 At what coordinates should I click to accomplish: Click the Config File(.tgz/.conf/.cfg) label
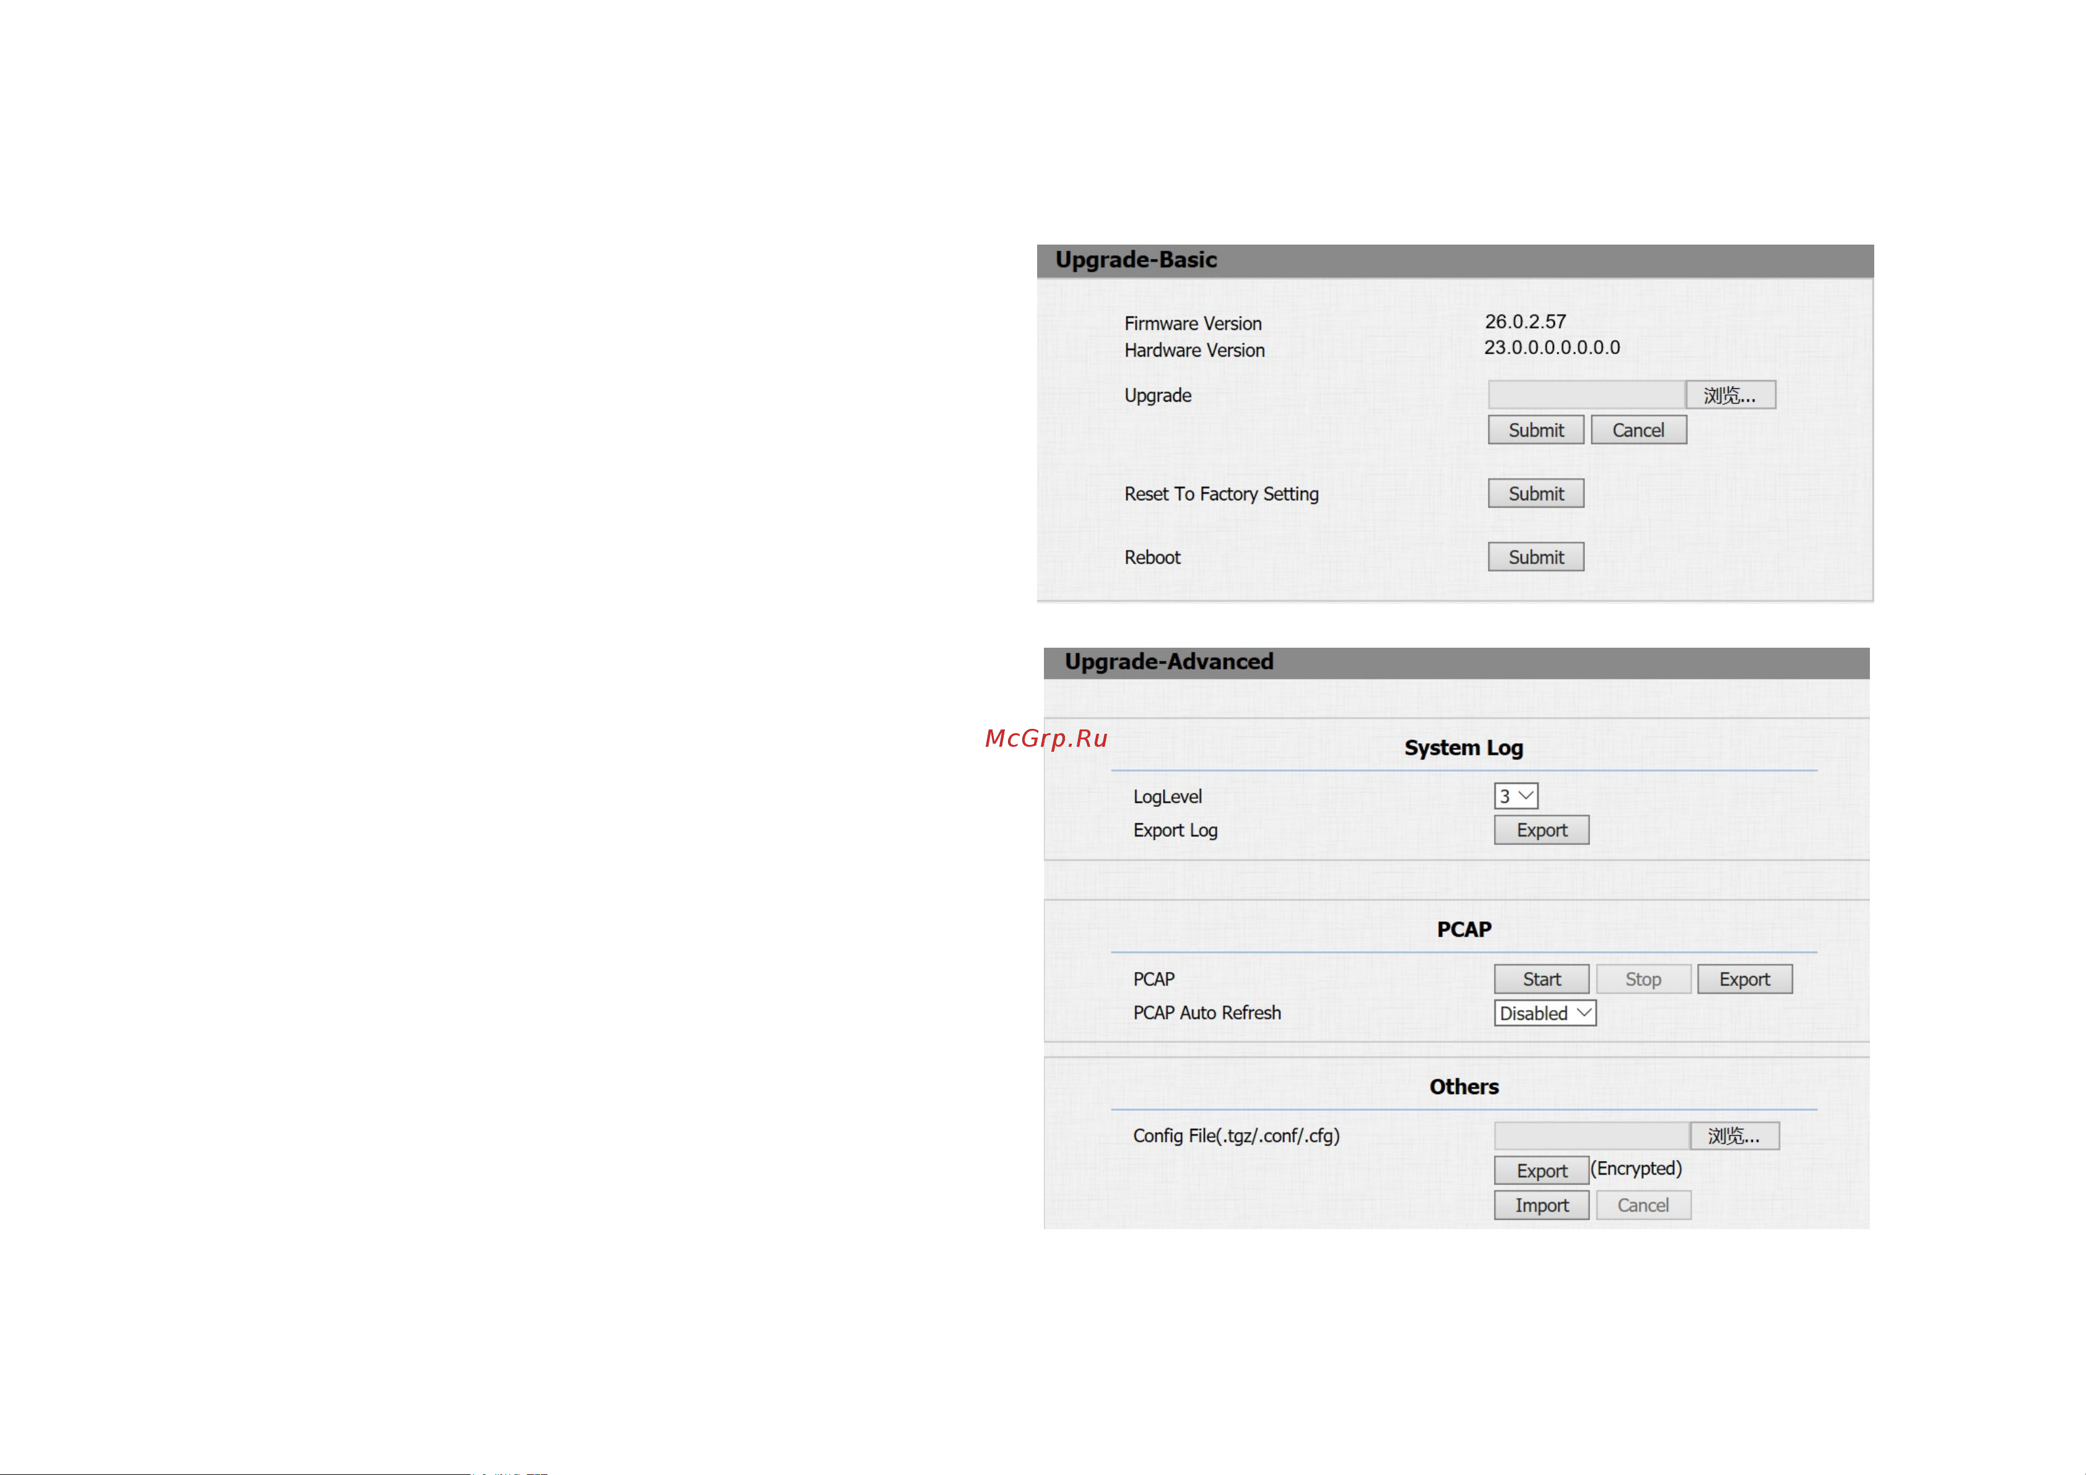click(1236, 1136)
